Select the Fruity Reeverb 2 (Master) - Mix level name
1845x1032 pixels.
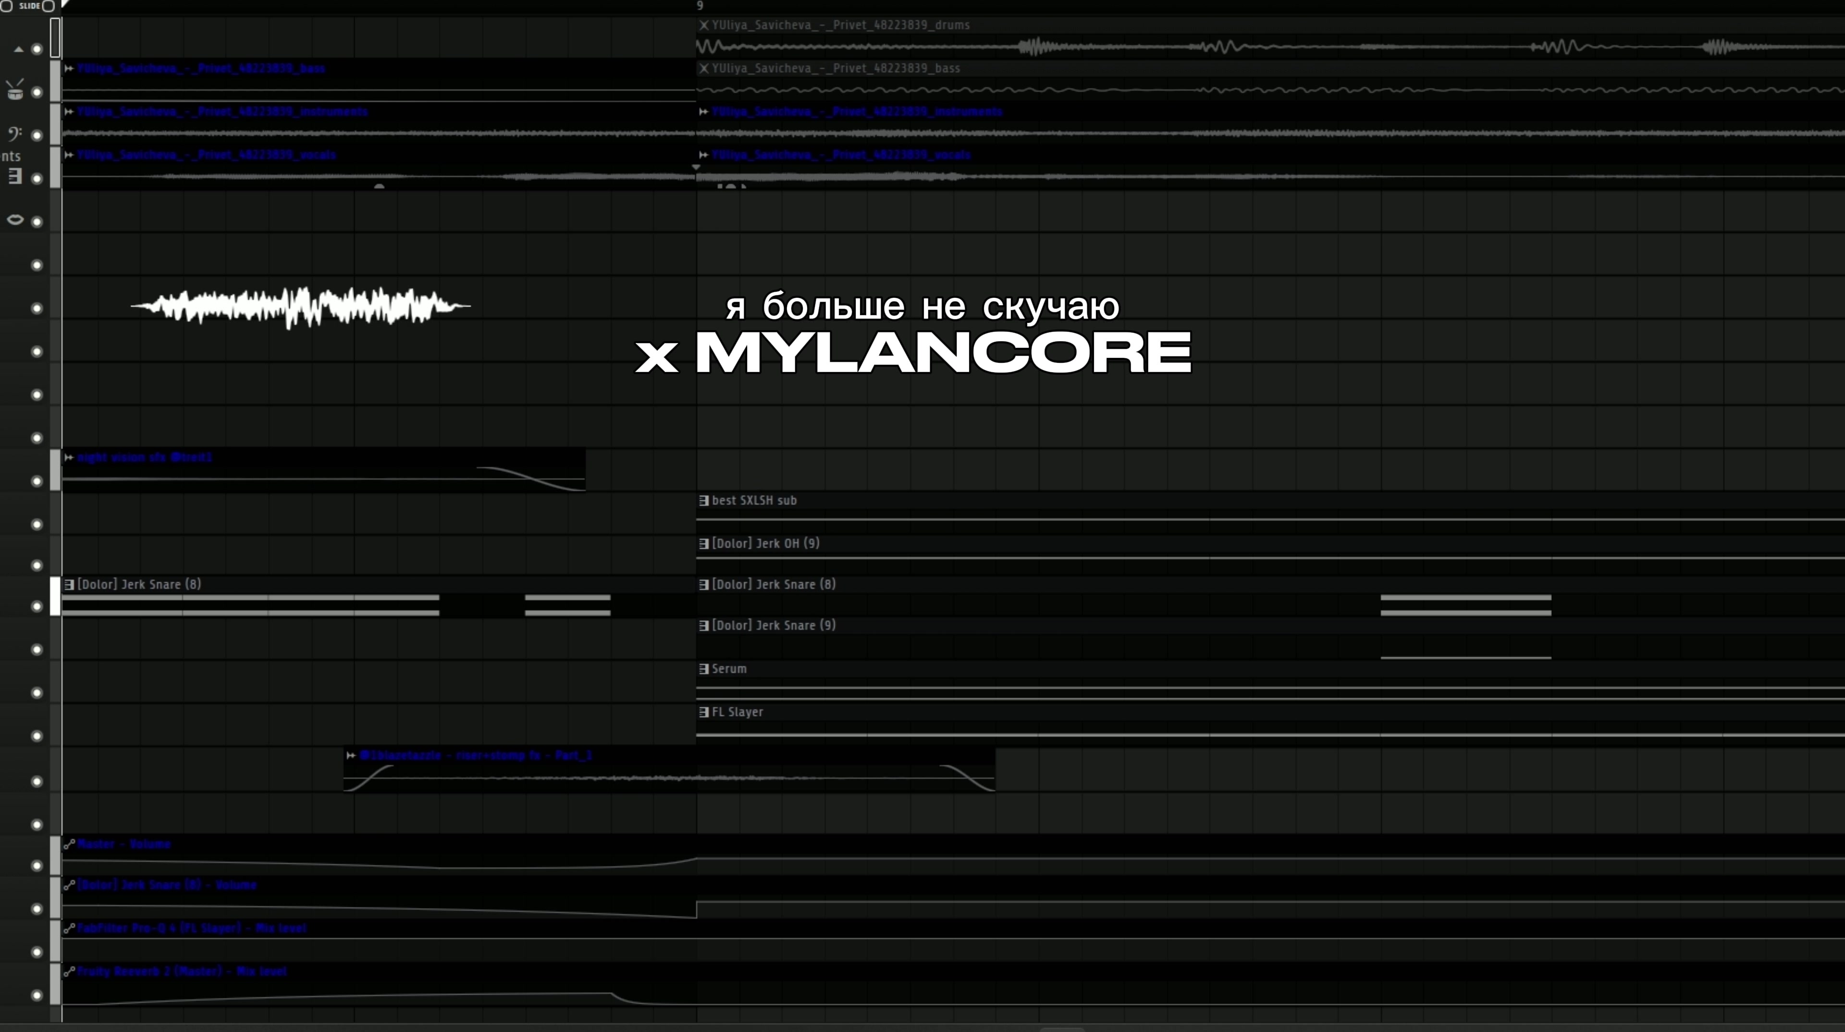click(182, 971)
